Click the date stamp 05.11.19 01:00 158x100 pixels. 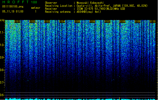coord(13,11)
